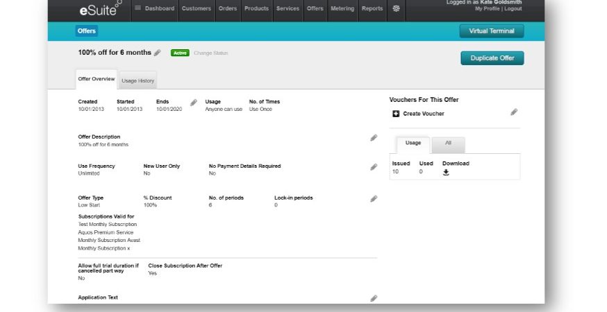The image size is (607, 312).
Task: Click the Change Status link
Action: pyautogui.click(x=210, y=53)
